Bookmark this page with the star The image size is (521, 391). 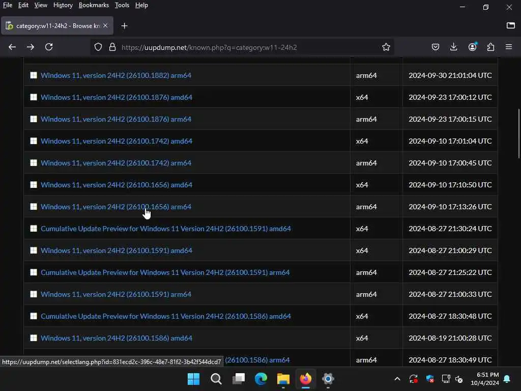[x=386, y=47]
